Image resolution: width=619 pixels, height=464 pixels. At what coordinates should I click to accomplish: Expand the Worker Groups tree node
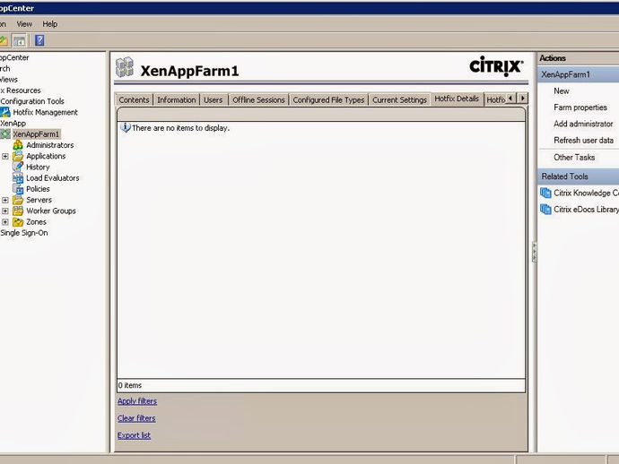(5, 211)
